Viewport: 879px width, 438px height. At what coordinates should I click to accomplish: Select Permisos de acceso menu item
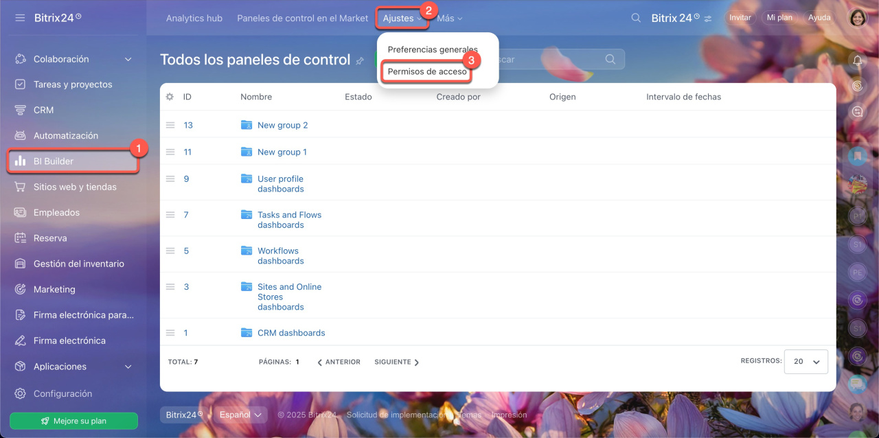427,71
